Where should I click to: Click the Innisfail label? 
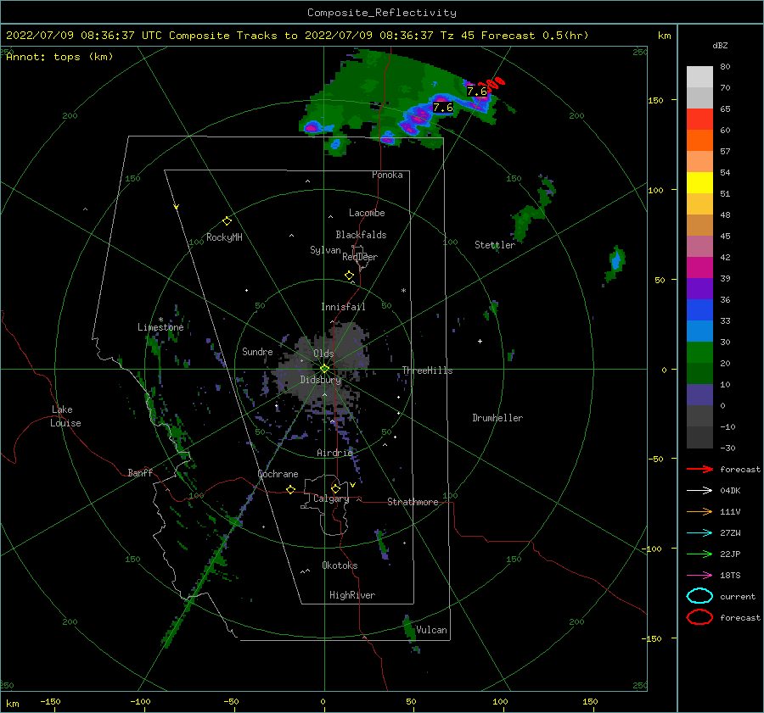click(343, 307)
